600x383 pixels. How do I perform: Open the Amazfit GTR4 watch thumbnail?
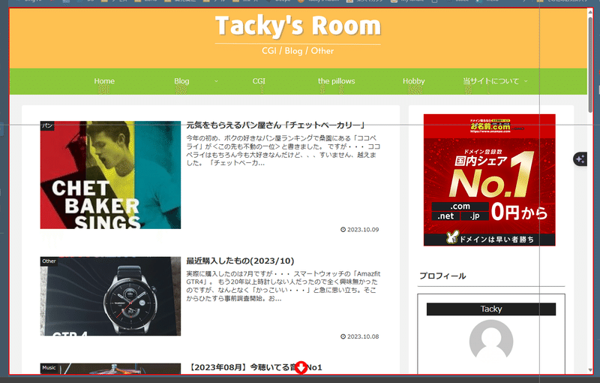(x=110, y=296)
